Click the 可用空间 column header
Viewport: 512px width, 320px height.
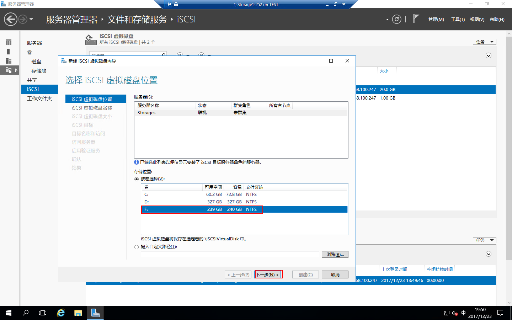tap(213, 187)
